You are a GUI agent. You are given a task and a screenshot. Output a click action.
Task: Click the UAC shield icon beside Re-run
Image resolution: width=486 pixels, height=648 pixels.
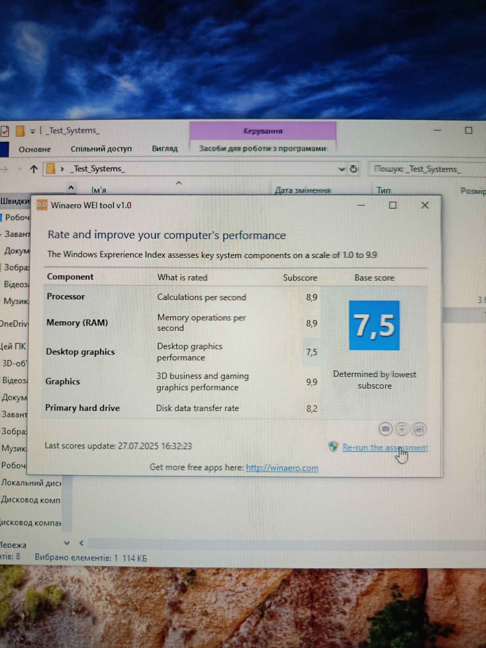333,446
